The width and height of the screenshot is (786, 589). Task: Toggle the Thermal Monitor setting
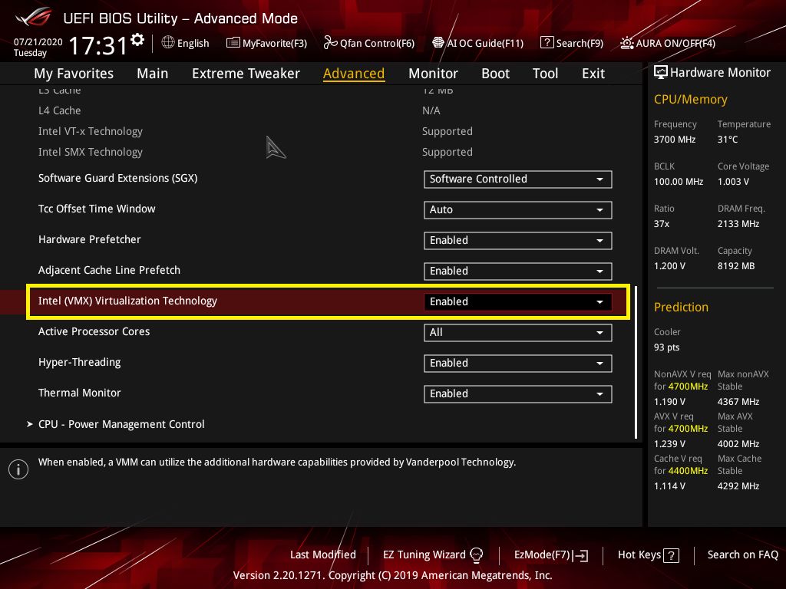tap(517, 393)
